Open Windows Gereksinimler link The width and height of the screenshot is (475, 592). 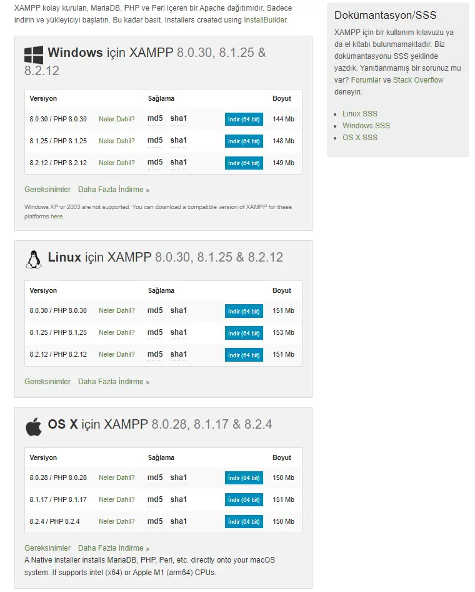pyautogui.click(x=47, y=190)
